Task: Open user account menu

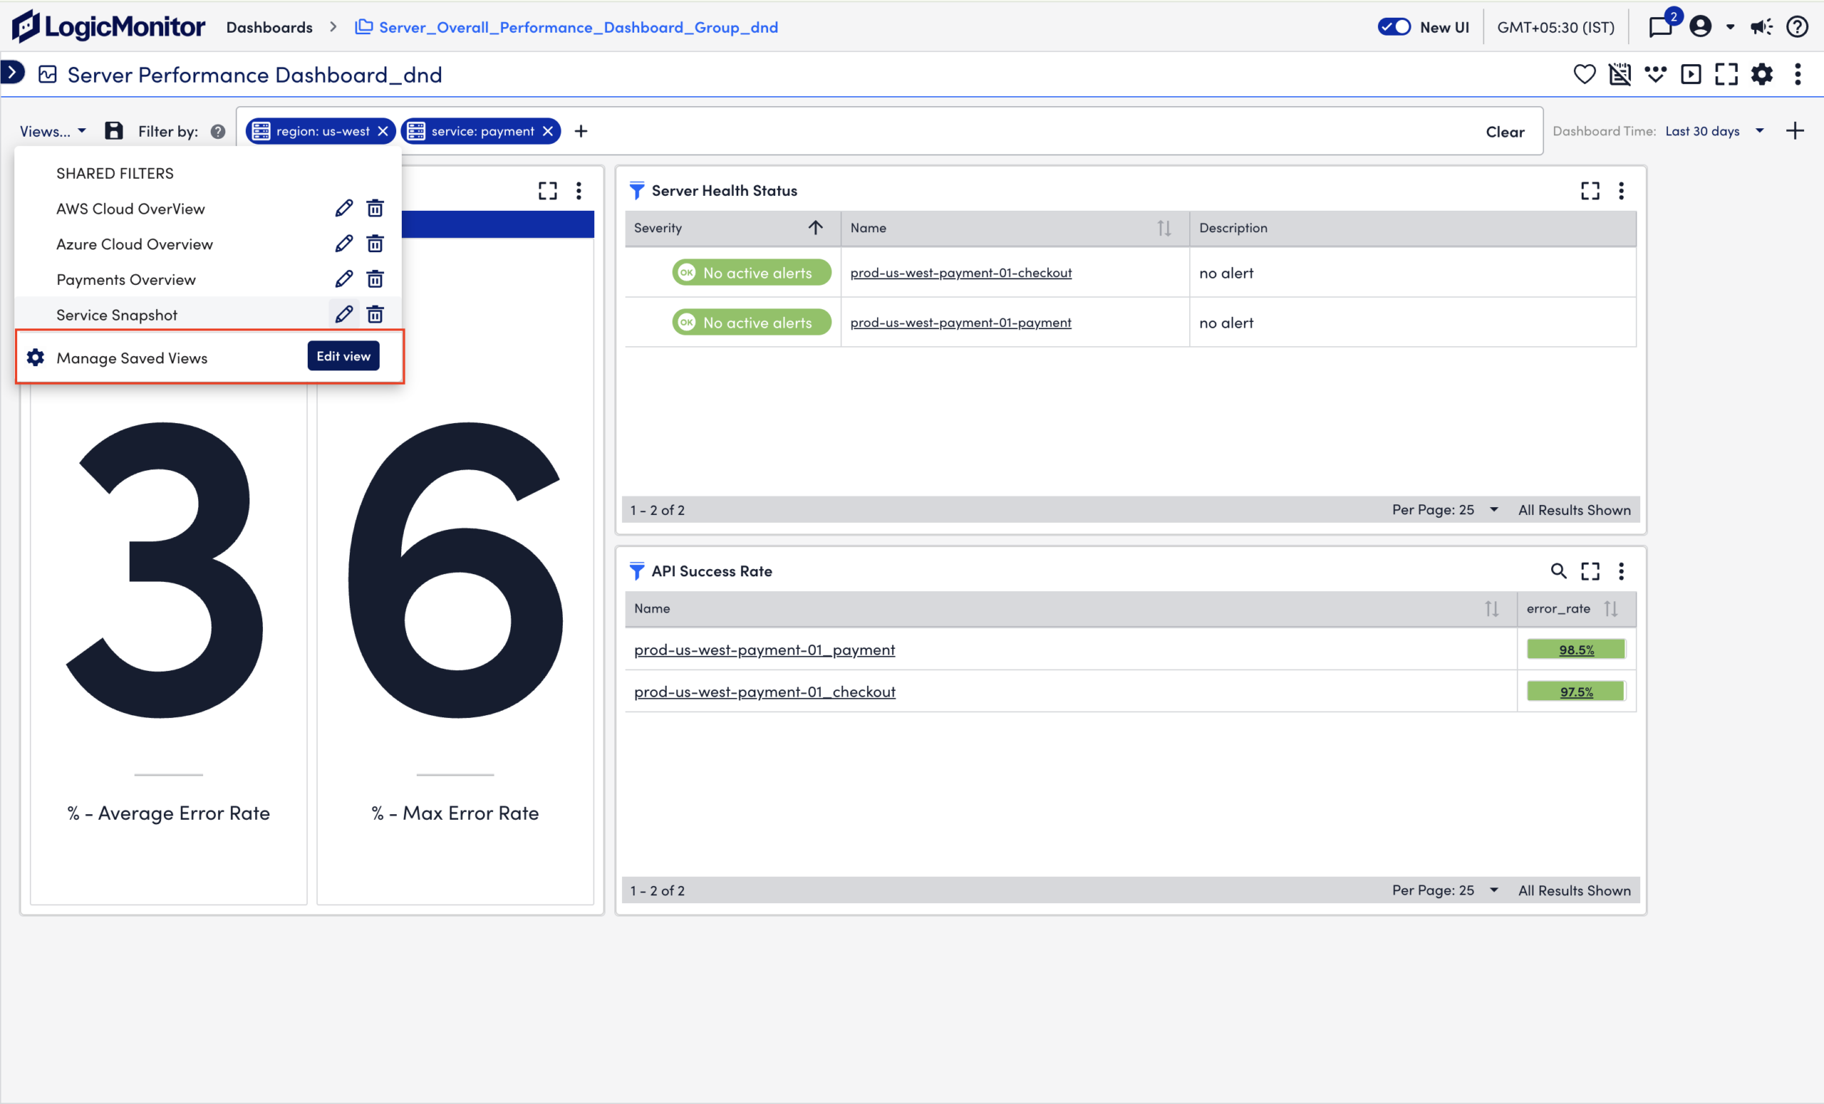Action: click(1701, 27)
